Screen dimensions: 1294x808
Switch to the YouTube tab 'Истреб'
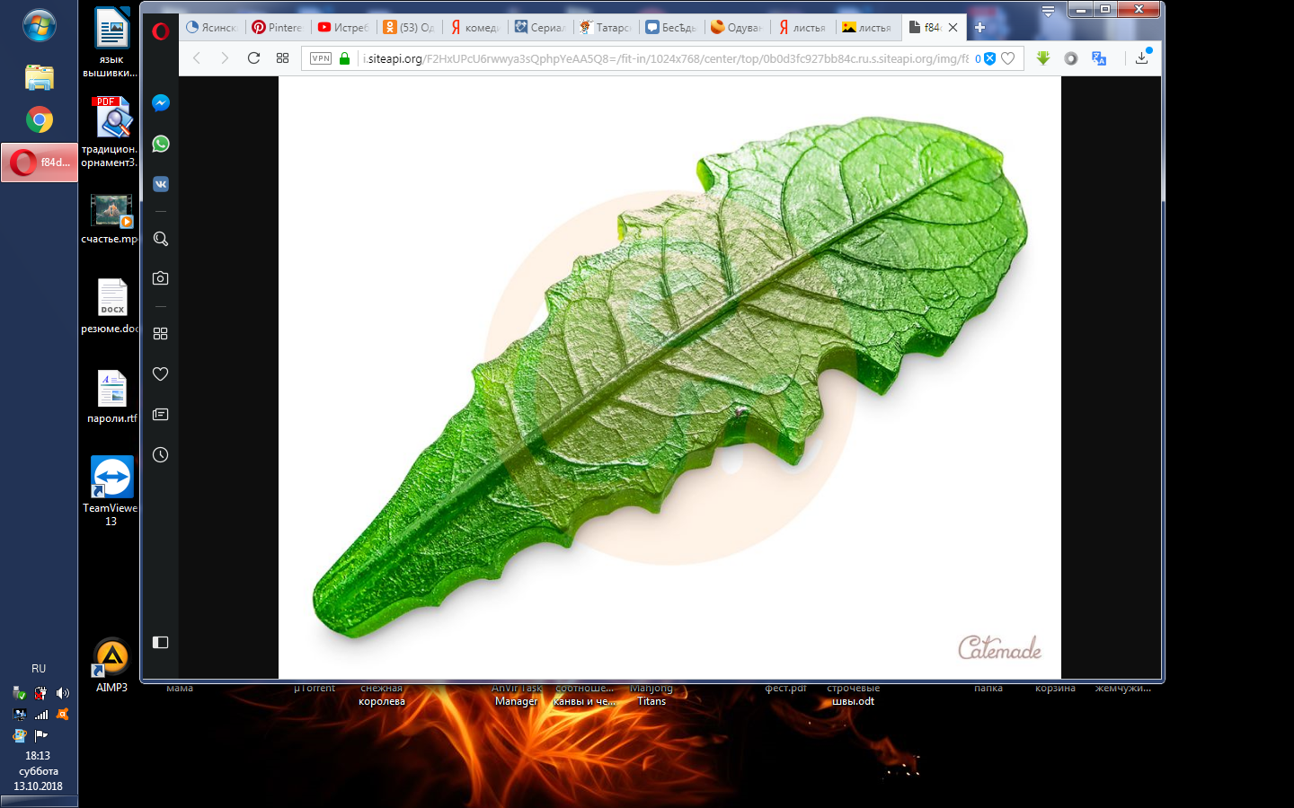point(343,28)
